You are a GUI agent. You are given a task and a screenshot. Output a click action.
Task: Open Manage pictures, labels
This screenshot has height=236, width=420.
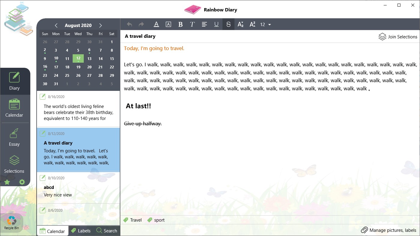[388, 230]
